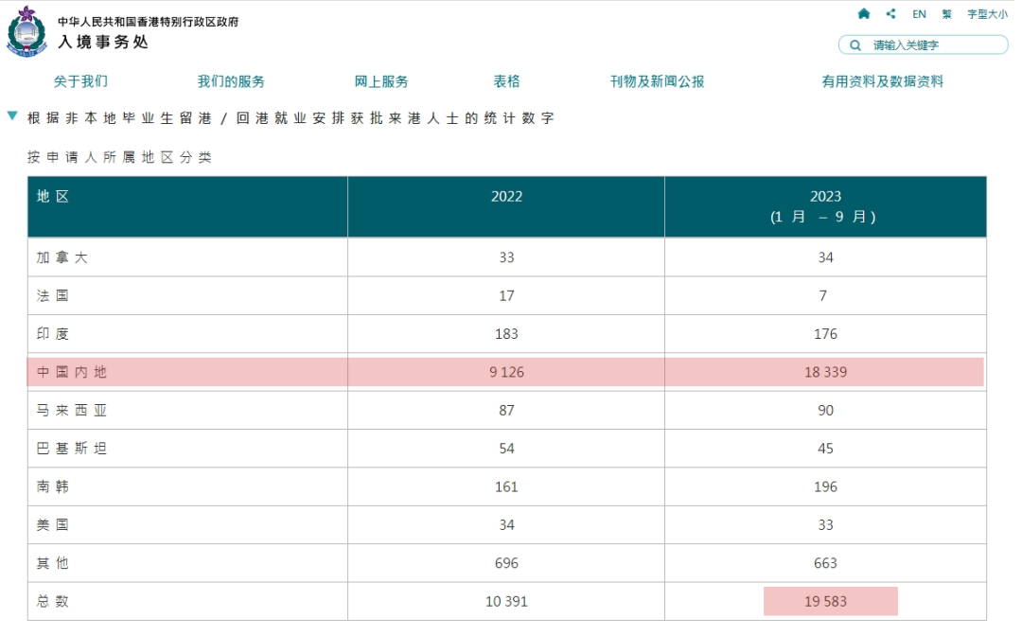Click 2023 value 90 for 马来西亚
Image resolution: width=1022 pixels, height=636 pixels.
(x=825, y=411)
